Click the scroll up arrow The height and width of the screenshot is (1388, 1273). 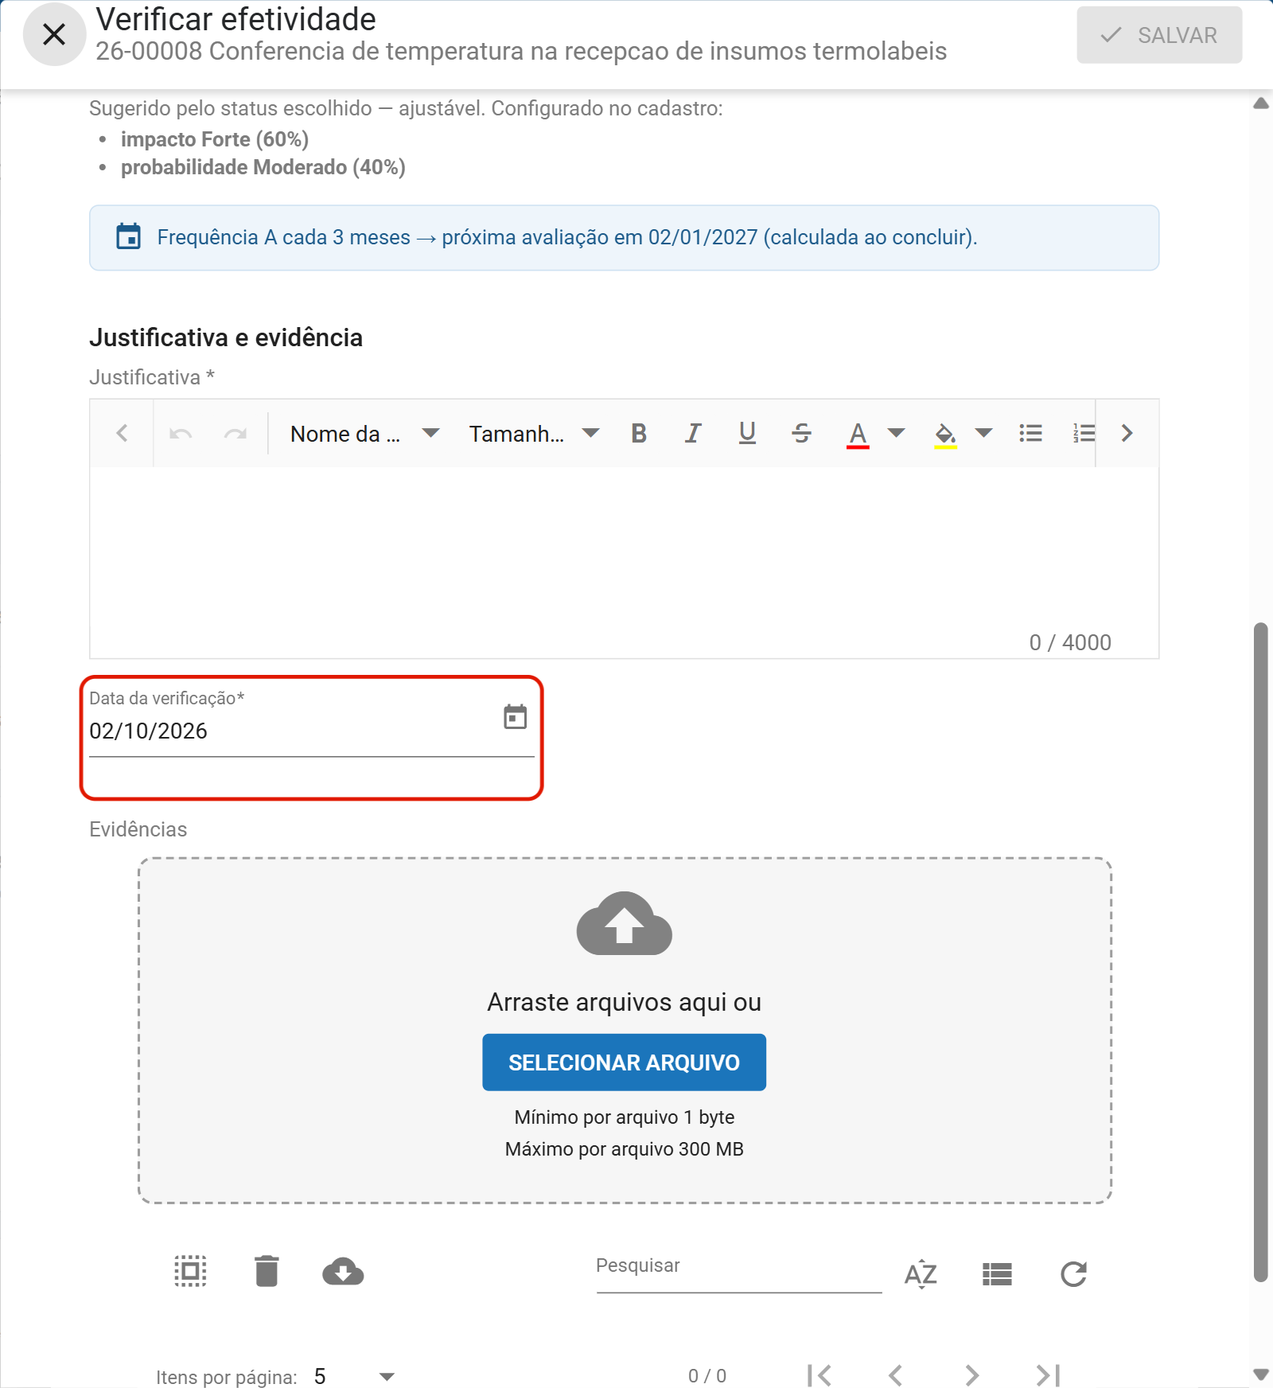coord(1260,103)
